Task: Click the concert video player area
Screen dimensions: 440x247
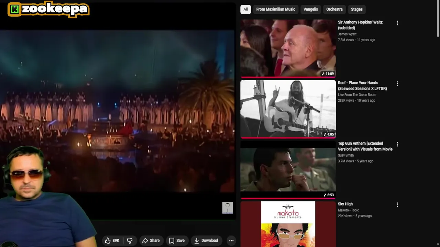Action: [x=117, y=111]
